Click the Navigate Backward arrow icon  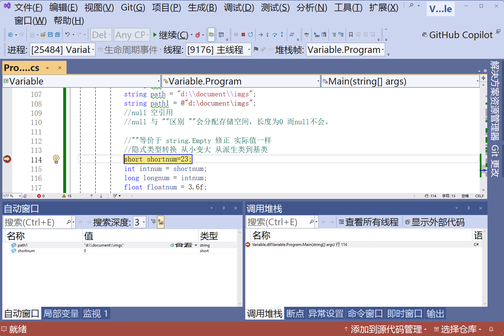(10, 35)
